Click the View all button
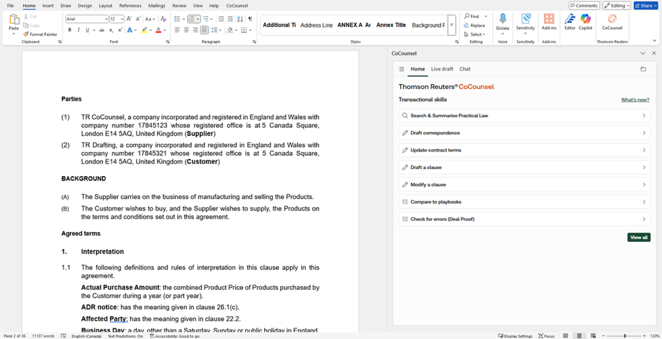The height and width of the screenshot is (339, 662). [639, 237]
